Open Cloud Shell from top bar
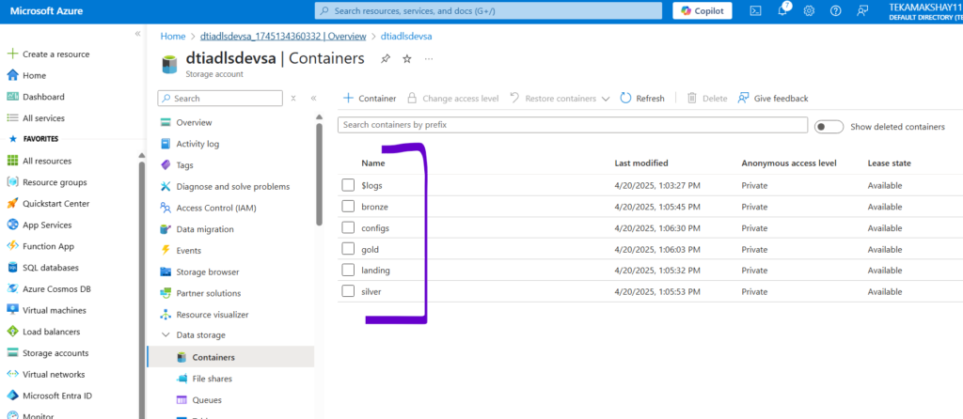The height and width of the screenshot is (419, 963). (x=755, y=10)
